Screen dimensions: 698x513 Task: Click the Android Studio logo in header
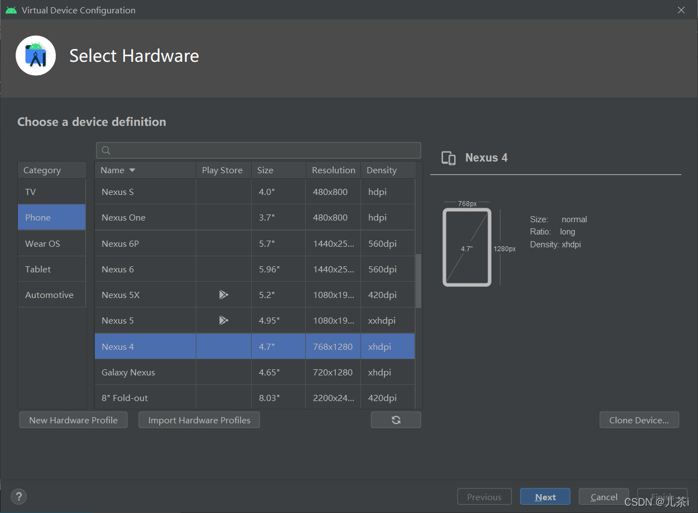point(36,56)
